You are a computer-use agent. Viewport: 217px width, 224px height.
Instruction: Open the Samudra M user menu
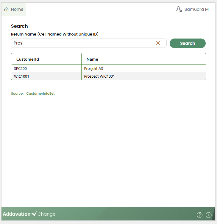(x=196, y=9)
